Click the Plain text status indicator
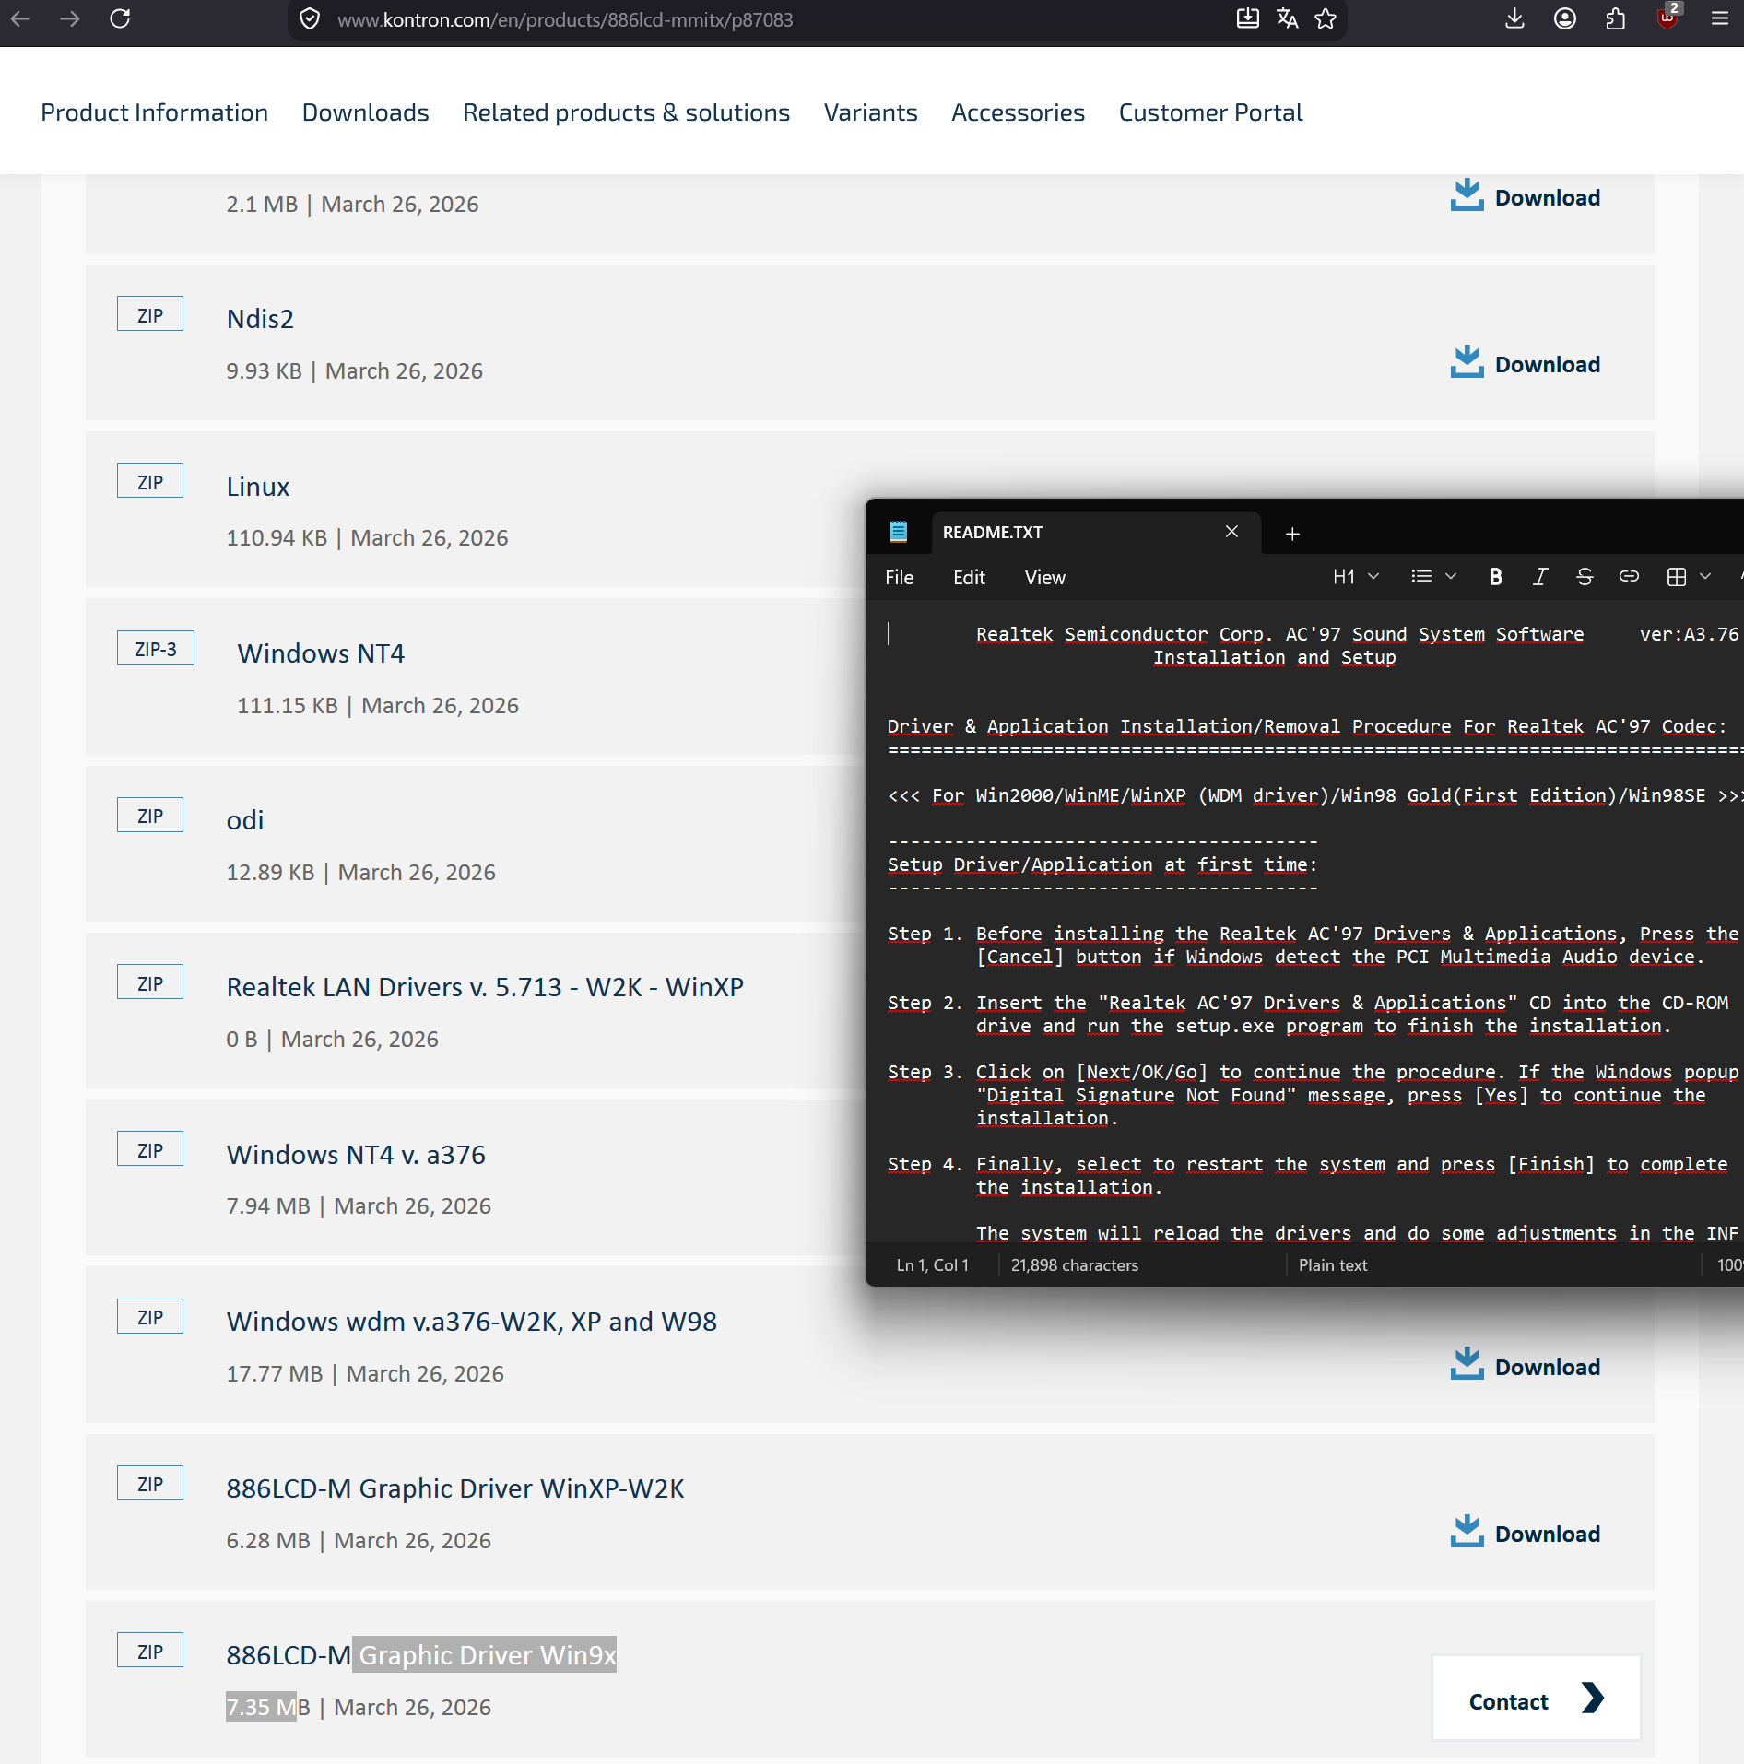Screen dimensions: 1744x1764 point(1333,1265)
